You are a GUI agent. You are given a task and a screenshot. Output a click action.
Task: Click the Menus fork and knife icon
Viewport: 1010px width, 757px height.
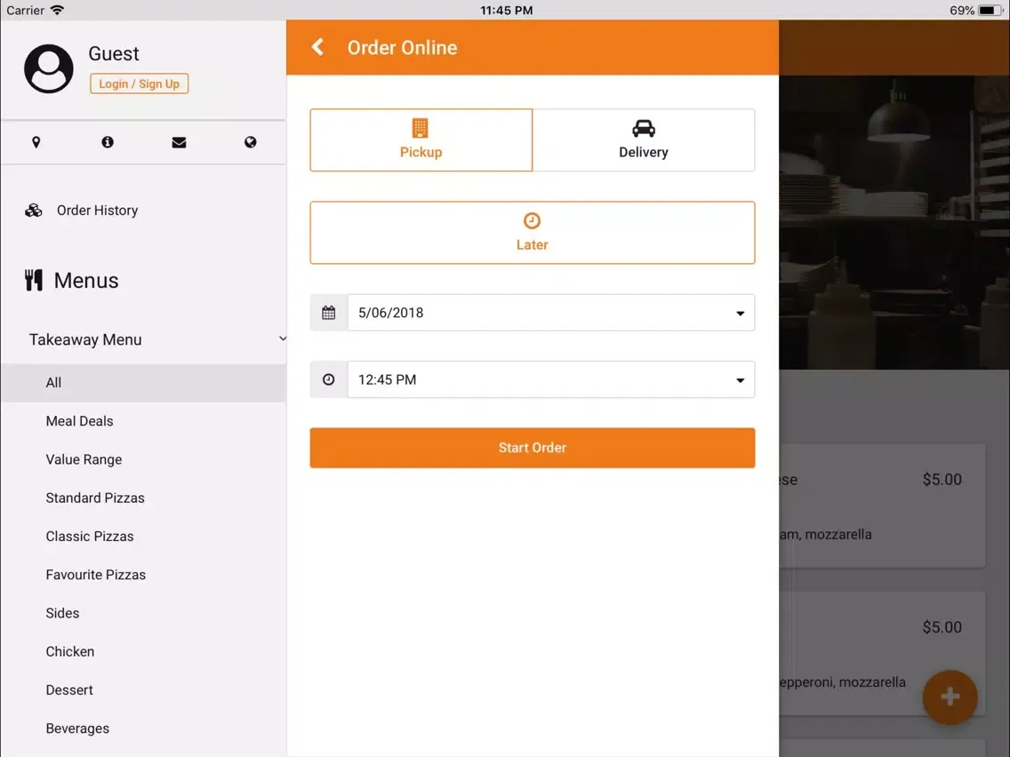34,280
